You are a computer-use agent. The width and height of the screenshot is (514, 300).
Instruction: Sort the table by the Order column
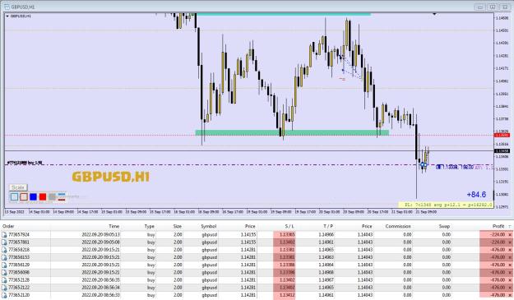(8, 226)
